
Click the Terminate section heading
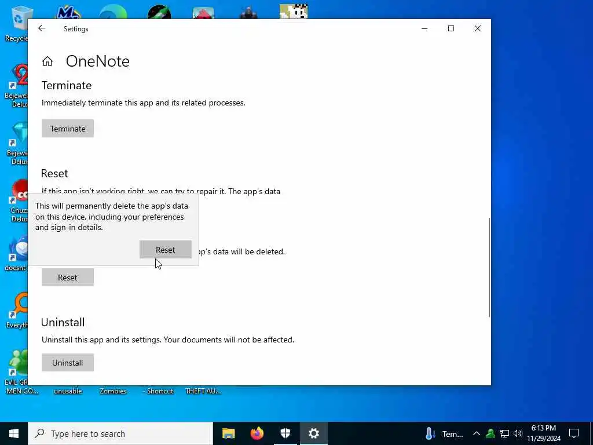67,85
